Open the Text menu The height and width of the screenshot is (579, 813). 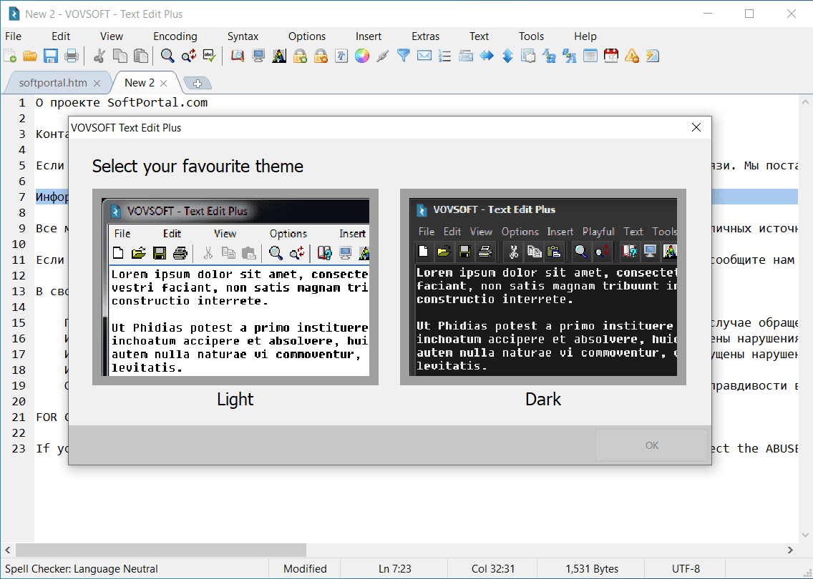click(479, 36)
